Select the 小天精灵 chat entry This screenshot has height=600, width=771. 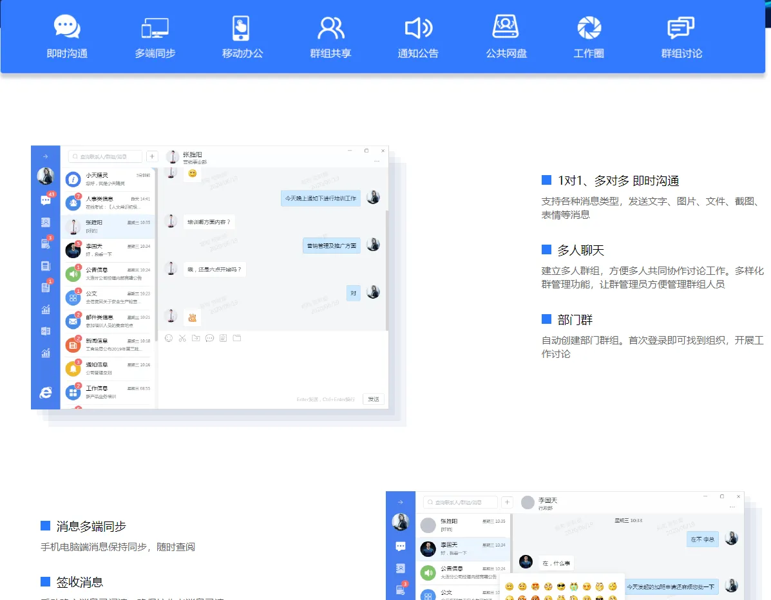click(x=108, y=179)
